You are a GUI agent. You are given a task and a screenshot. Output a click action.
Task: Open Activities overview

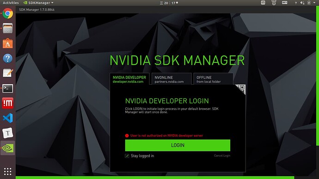[11, 3]
